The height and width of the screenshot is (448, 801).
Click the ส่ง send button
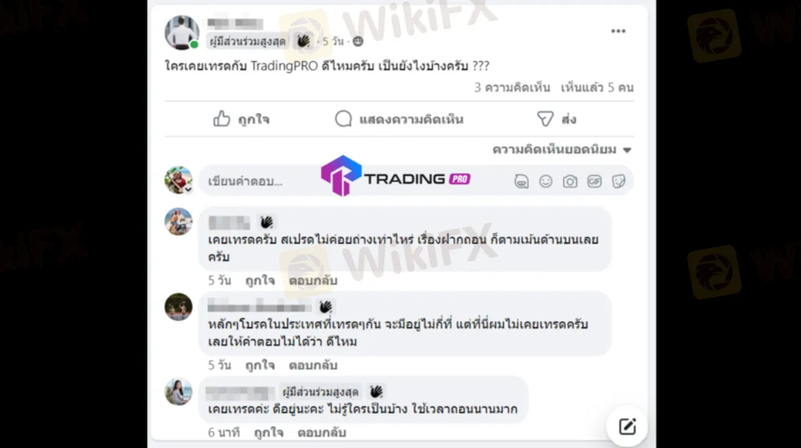point(556,119)
